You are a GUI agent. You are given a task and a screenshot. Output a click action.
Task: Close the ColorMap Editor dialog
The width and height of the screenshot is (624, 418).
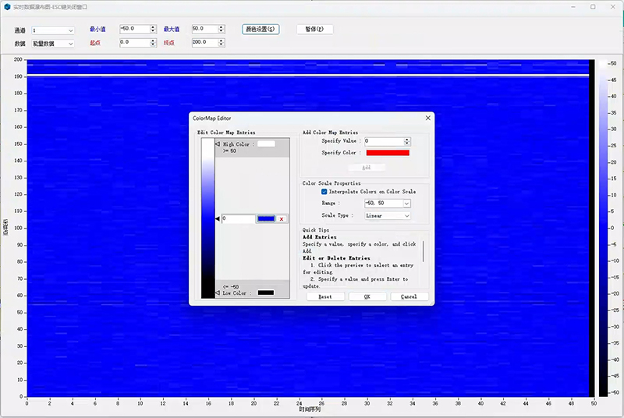[x=427, y=118]
